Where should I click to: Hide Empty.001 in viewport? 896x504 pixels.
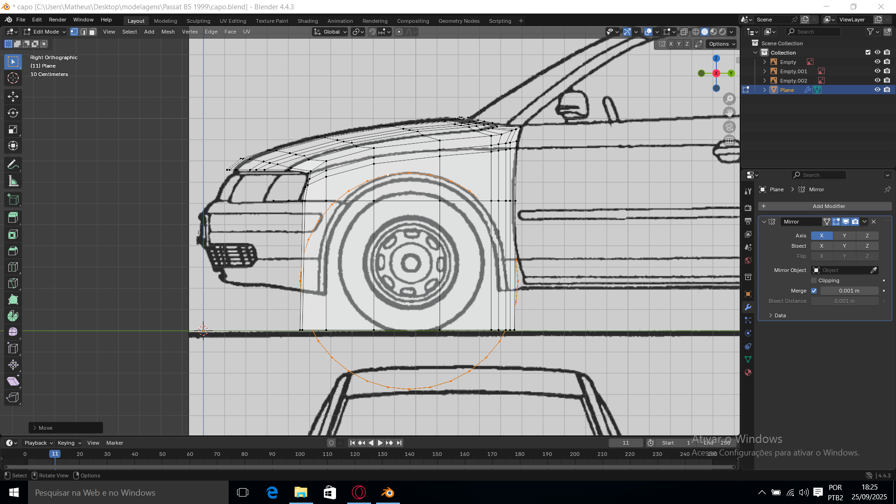coord(877,71)
